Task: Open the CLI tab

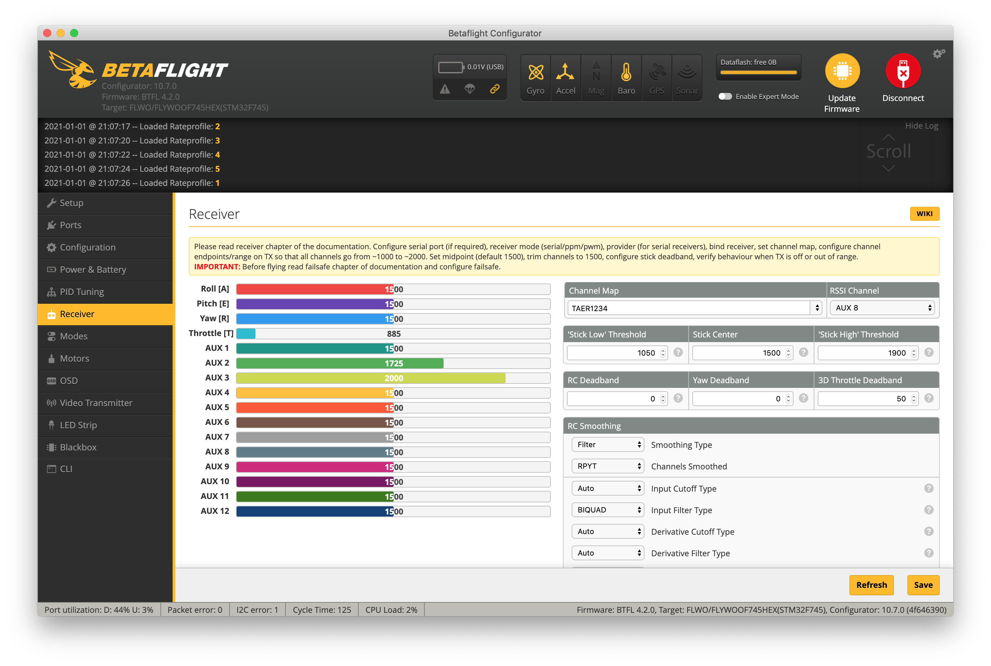Action: [105, 469]
